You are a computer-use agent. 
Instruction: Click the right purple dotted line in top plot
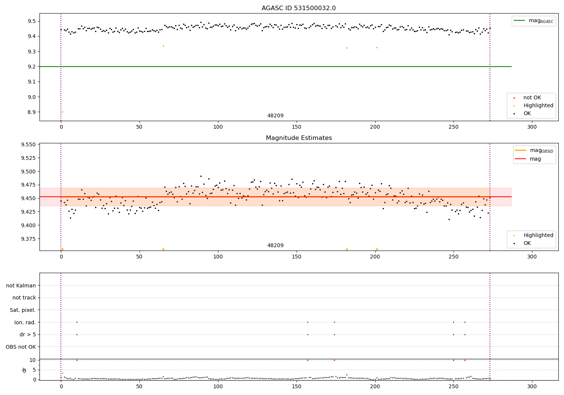[490, 67]
